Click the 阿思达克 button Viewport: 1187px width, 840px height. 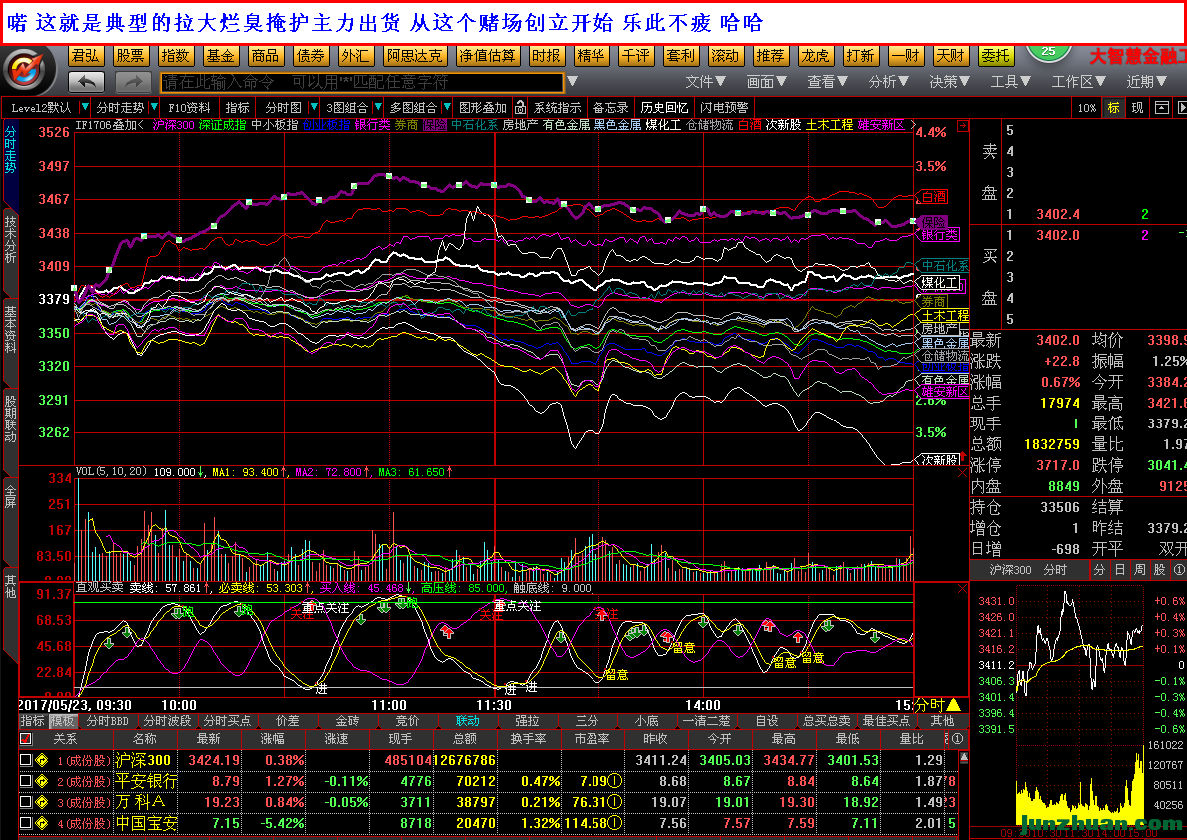414,56
